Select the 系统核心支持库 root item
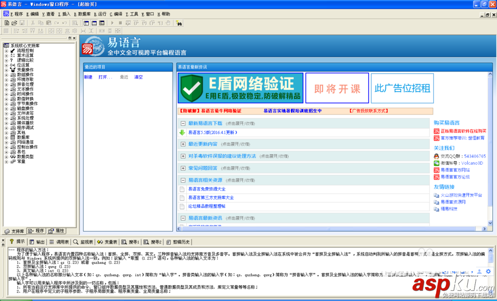Image resolution: width=497 pixels, height=301 pixels. 25,46
